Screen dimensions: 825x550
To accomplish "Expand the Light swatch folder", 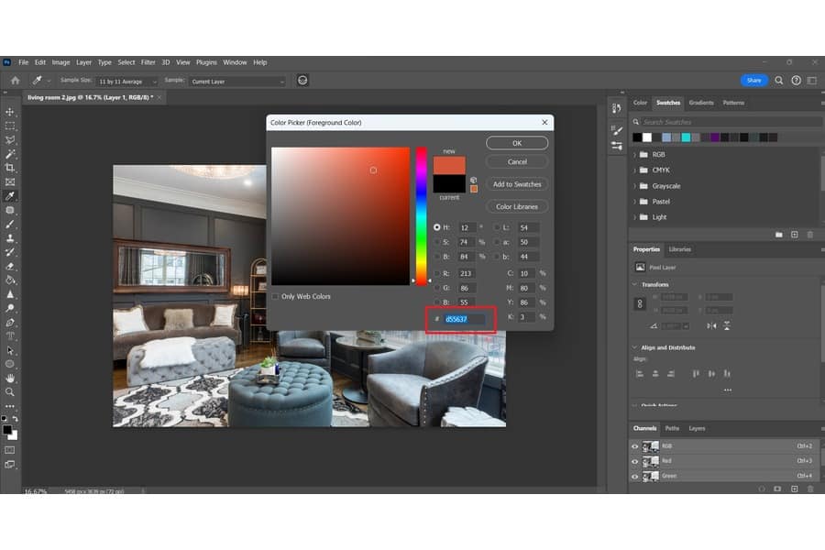I will tap(634, 217).
